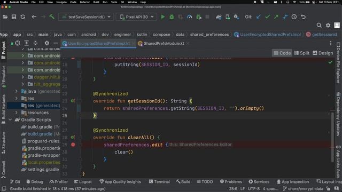Open editor tabs more options menu
Screen dimensions: 342x192
(331, 43)
